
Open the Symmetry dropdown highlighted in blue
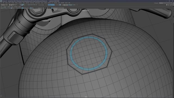click(51, 5)
